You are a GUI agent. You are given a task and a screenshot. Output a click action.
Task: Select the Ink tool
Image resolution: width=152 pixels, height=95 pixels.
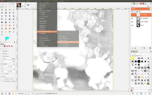tap(2, 29)
